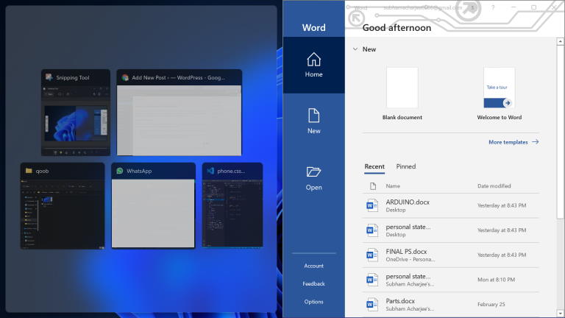The image size is (565, 318).
Task: Click the Home icon in Word sidebar
Action: [x=313, y=60]
